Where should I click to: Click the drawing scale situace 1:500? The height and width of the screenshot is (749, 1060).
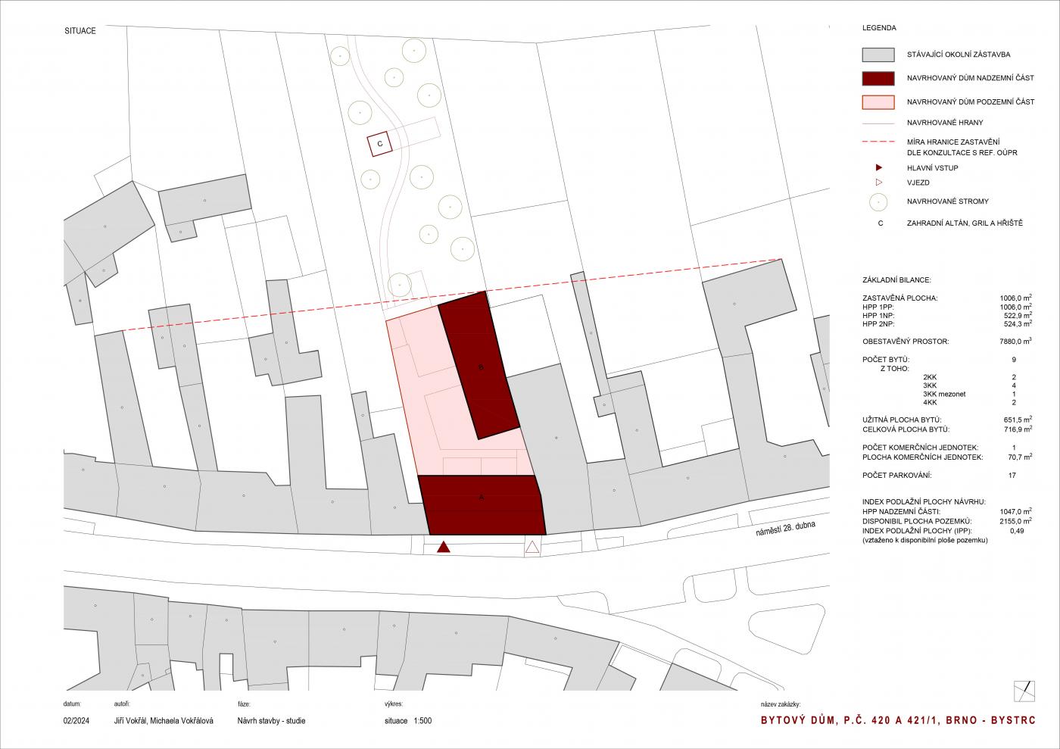[x=407, y=721]
